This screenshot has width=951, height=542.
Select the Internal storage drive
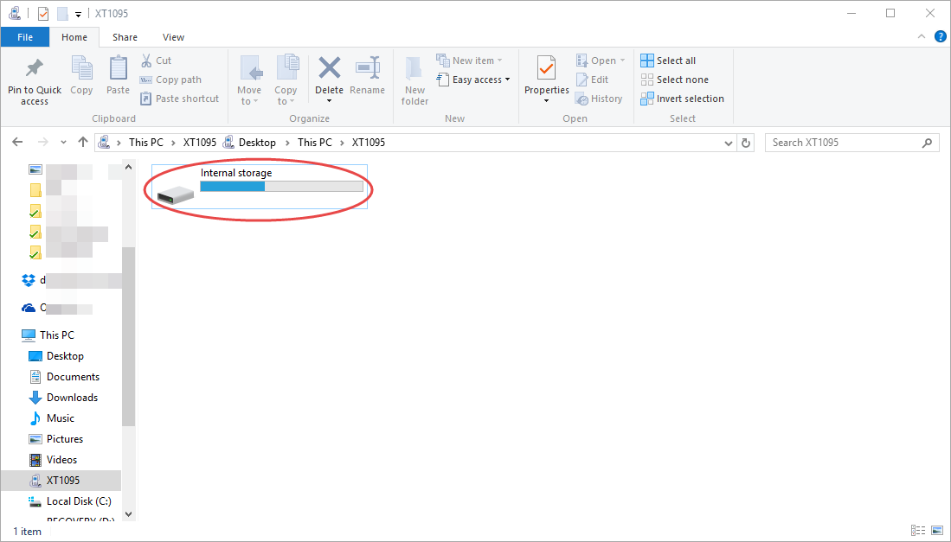[x=260, y=187]
